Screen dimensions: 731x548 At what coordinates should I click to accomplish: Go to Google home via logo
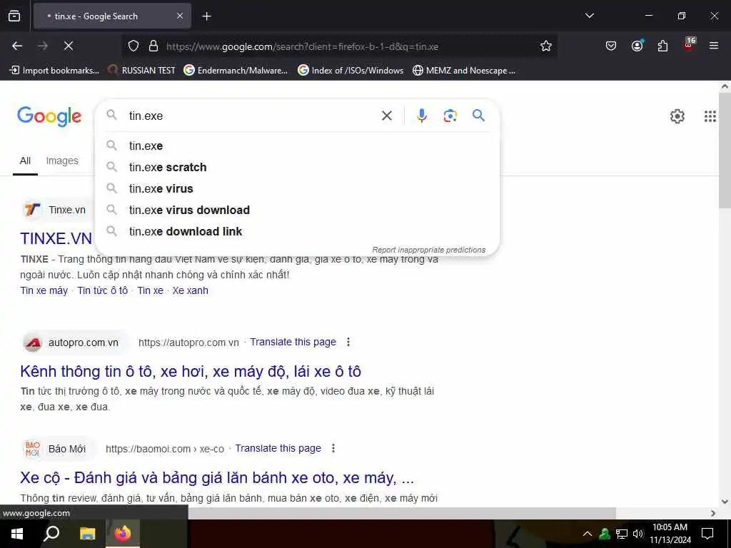coord(49,116)
